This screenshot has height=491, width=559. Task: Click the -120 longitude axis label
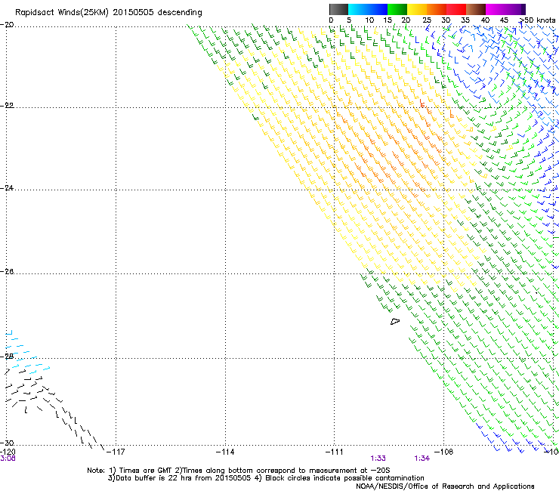pos(8,452)
